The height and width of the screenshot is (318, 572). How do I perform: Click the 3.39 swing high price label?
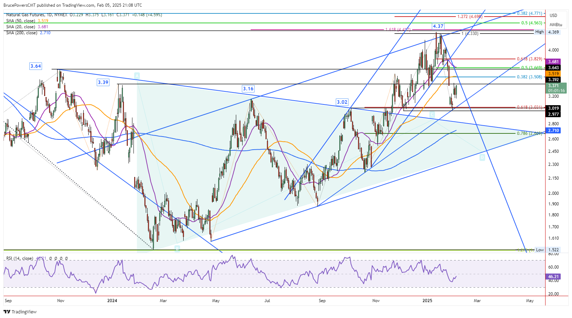tap(103, 82)
